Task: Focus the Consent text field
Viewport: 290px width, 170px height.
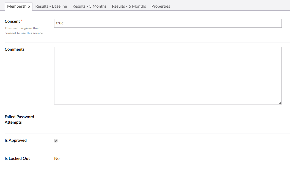Action: click(x=168, y=23)
